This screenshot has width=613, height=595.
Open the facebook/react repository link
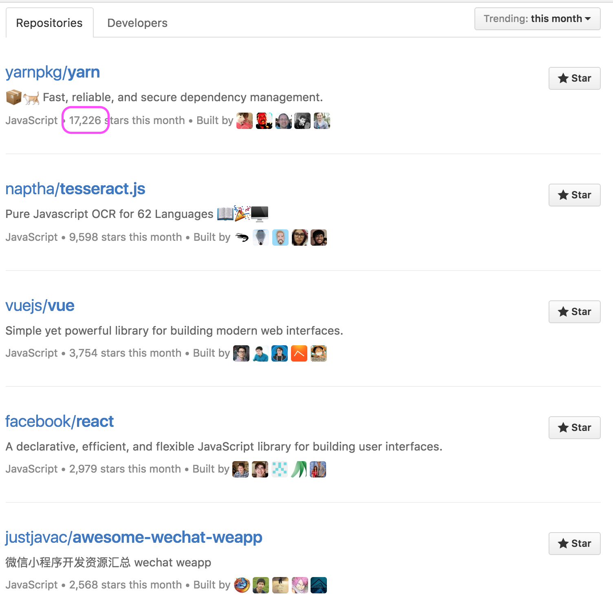(x=60, y=422)
